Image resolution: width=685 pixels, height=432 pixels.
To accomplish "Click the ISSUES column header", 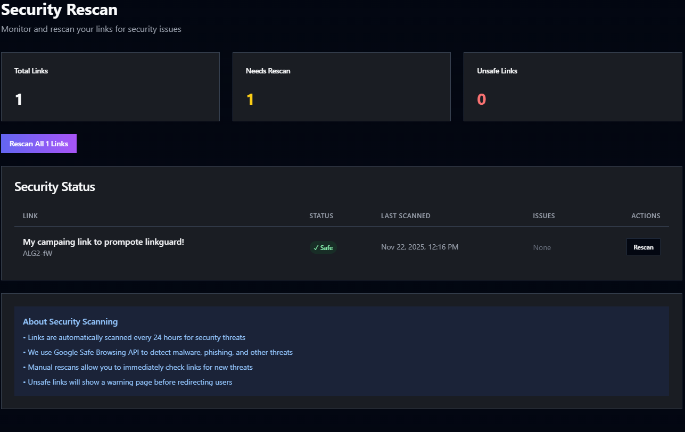I will [543, 215].
